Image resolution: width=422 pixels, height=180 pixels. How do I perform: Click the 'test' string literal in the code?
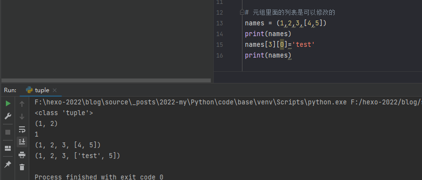coord(303,45)
